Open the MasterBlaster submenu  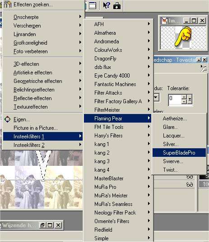point(118,178)
